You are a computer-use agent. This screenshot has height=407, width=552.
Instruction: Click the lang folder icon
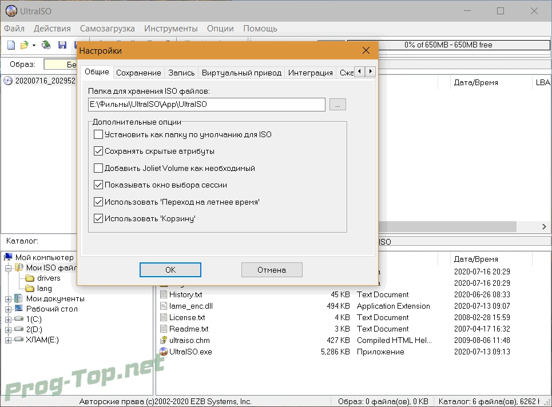[x=30, y=289]
